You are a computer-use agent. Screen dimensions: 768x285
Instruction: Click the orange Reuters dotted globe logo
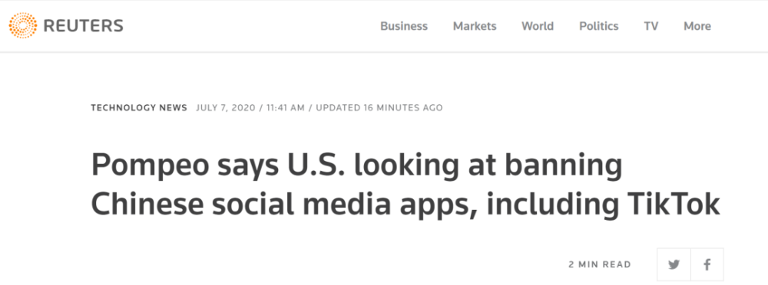(22, 25)
